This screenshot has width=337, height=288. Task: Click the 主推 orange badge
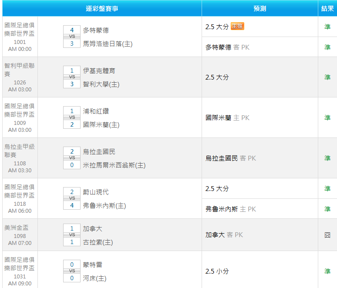[x=237, y=26]
